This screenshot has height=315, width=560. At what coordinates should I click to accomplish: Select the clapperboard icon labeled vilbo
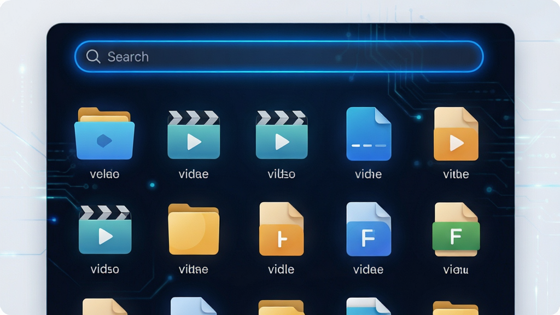pyautogui.click(x=282, y=135)
